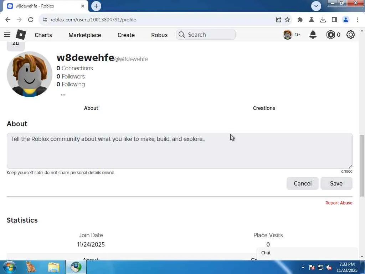Image resolution: width=365 pixels, height=274 pixels.
Task: Click the Statistics heading
Action: [x=22, y=220]
